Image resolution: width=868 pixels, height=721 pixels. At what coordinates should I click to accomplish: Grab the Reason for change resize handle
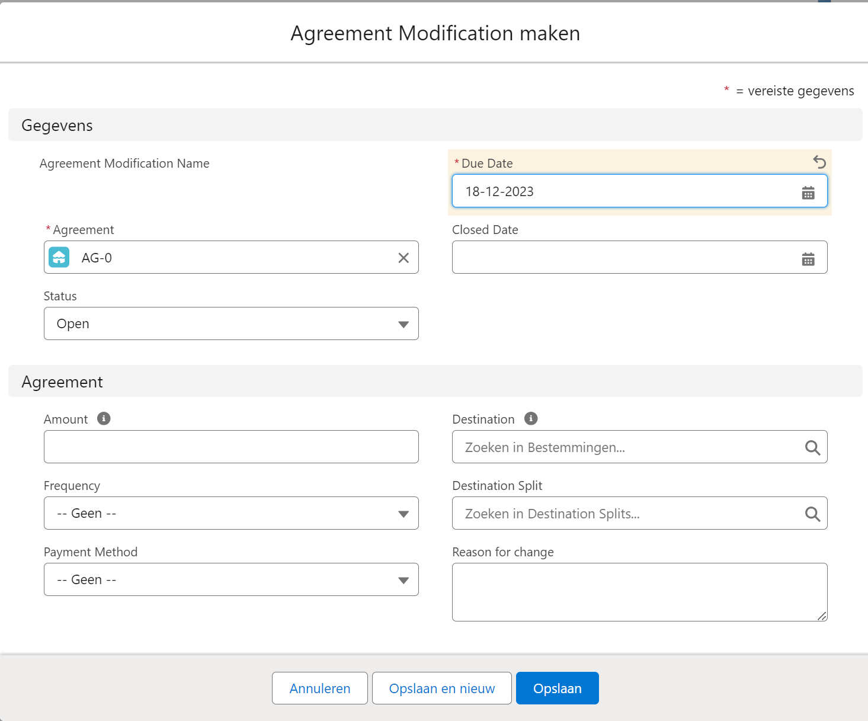click(822, 616)
